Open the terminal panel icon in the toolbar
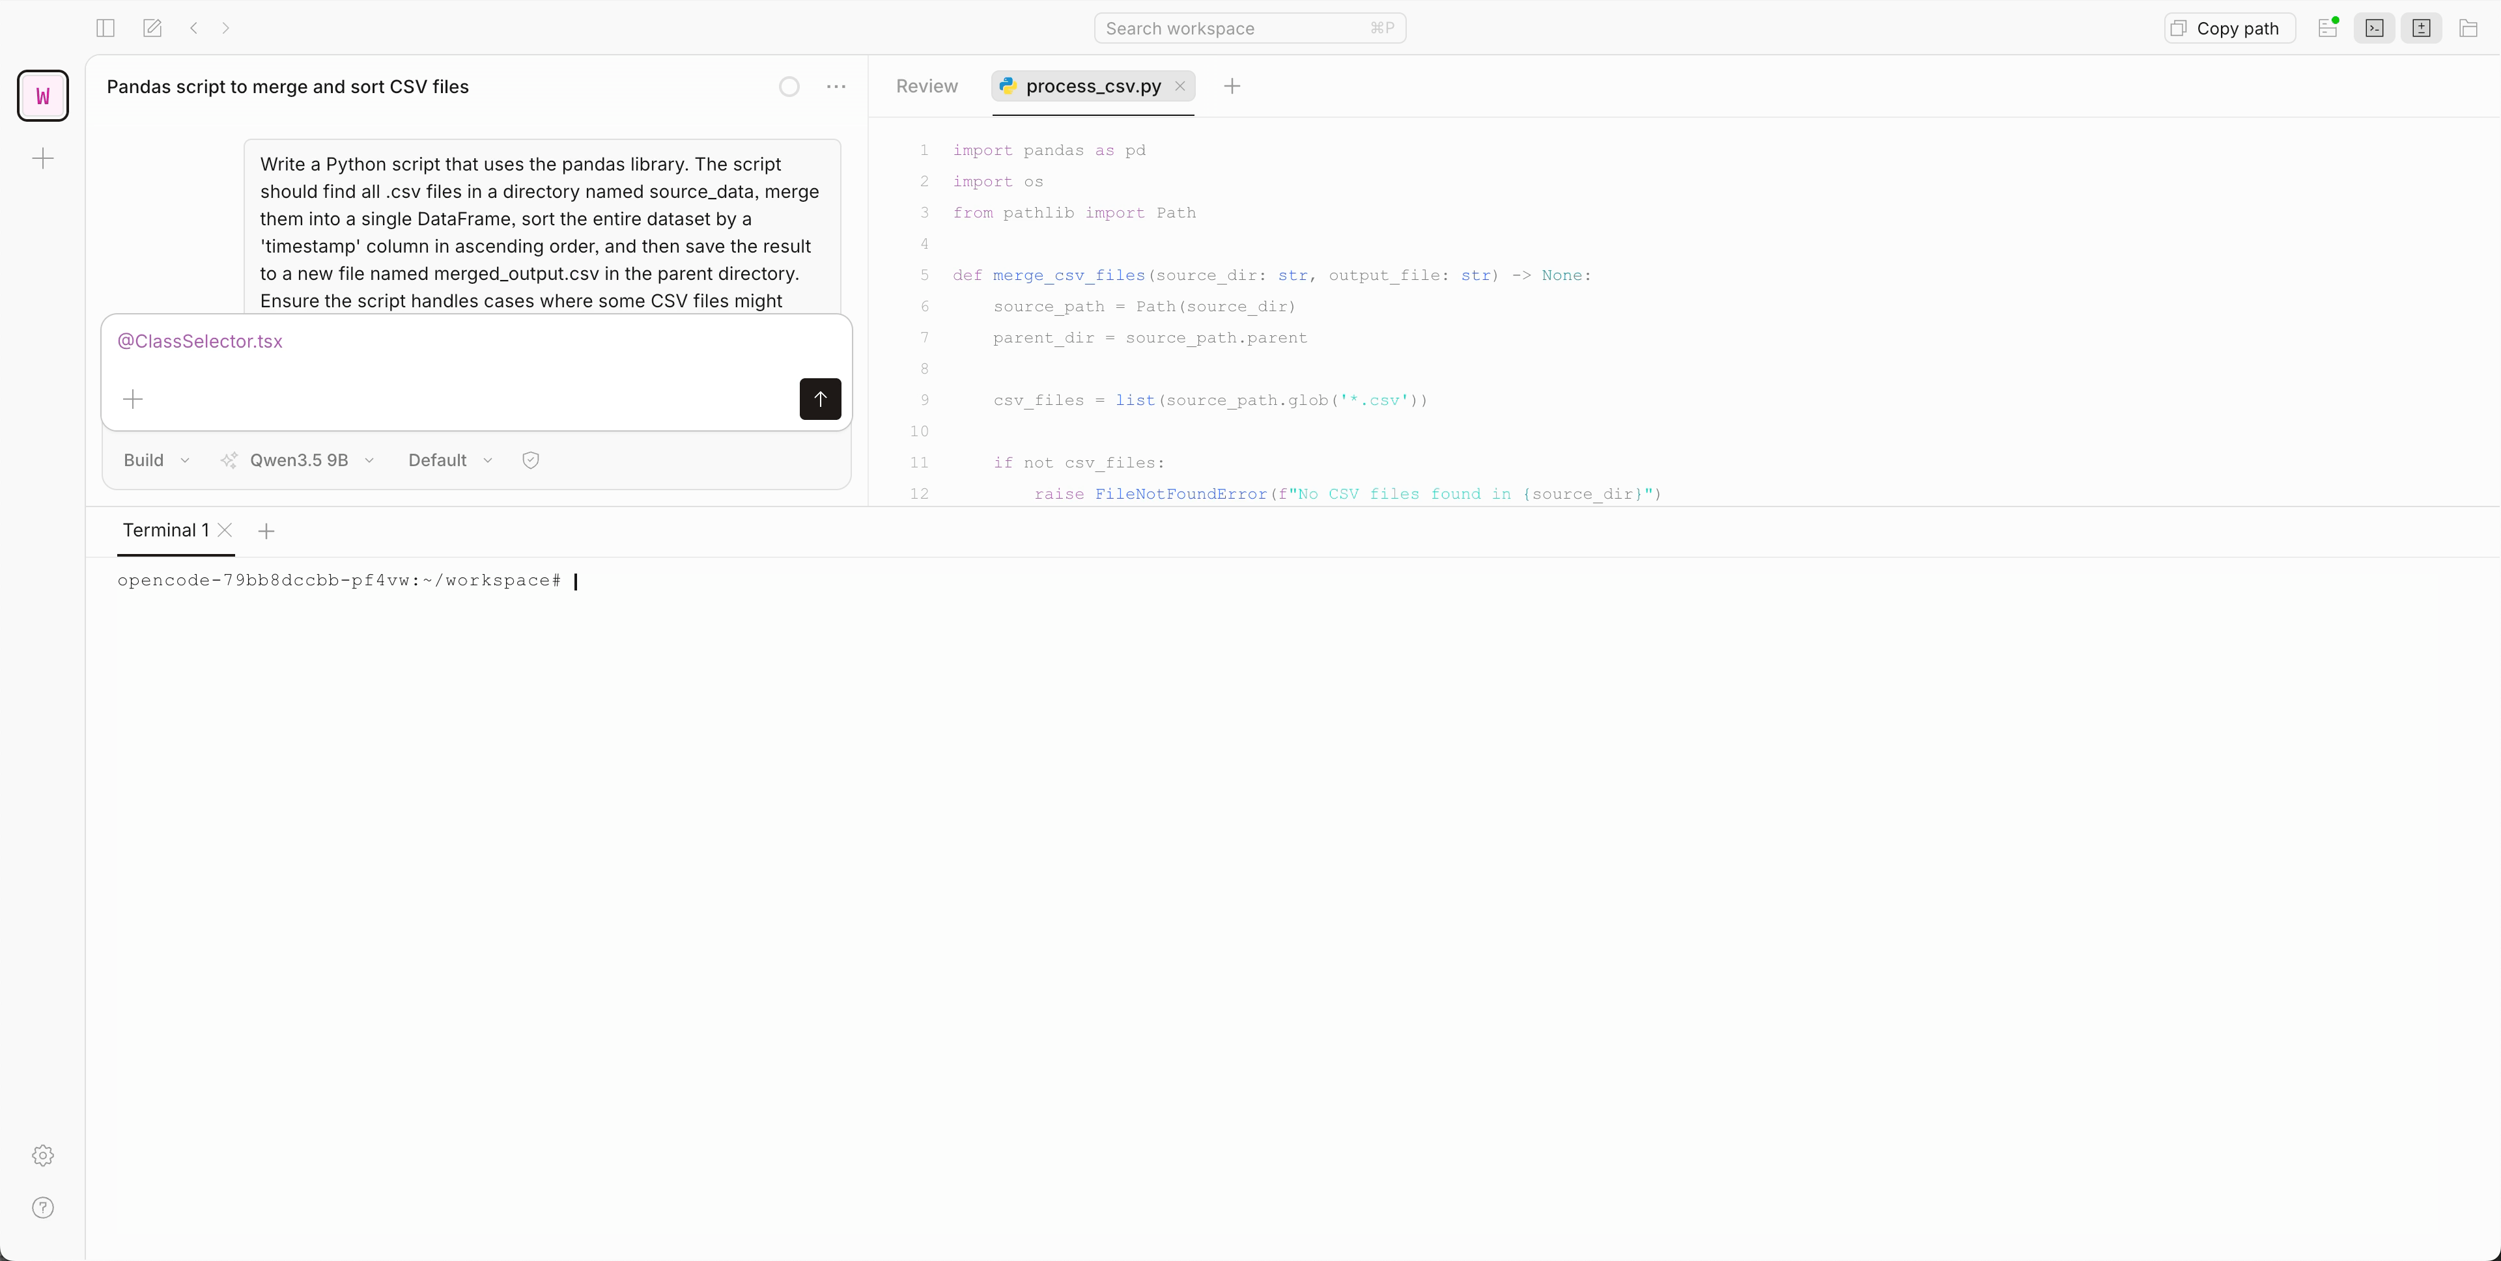The image size is (2501, 1261). coord(2375,28)
